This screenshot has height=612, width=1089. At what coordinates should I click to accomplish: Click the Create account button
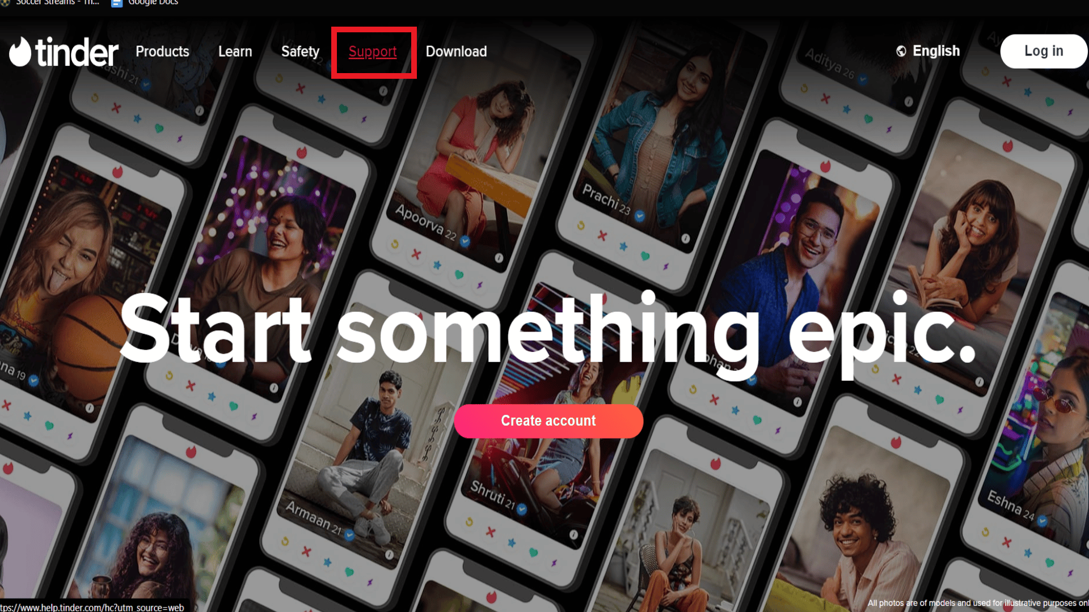pos(547,420)
